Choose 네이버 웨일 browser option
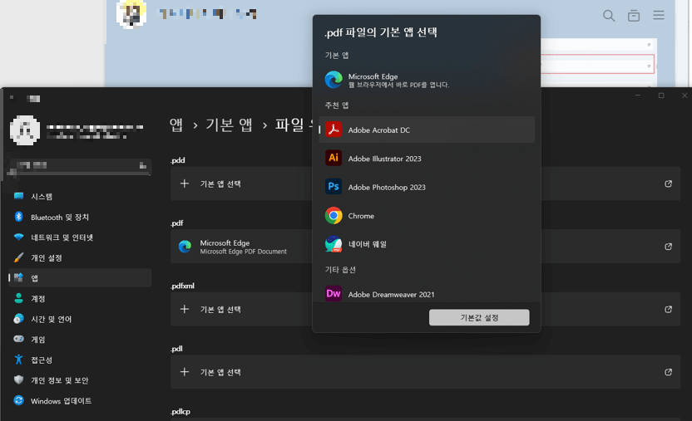 click(x=427, y=244)
